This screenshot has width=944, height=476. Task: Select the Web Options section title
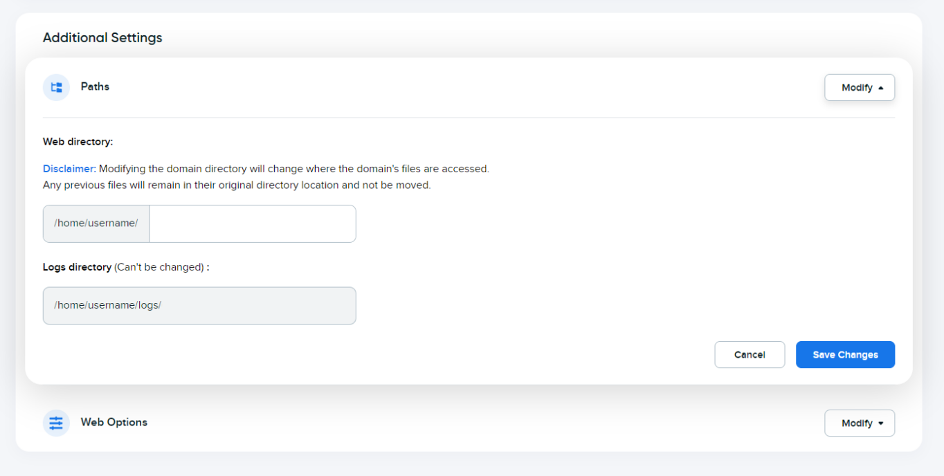pos(114,422)
